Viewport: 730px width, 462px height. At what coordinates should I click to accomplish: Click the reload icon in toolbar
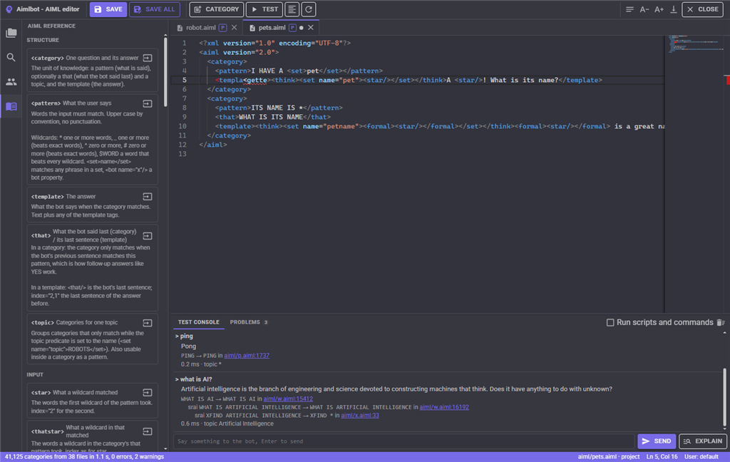pos(309,9)
